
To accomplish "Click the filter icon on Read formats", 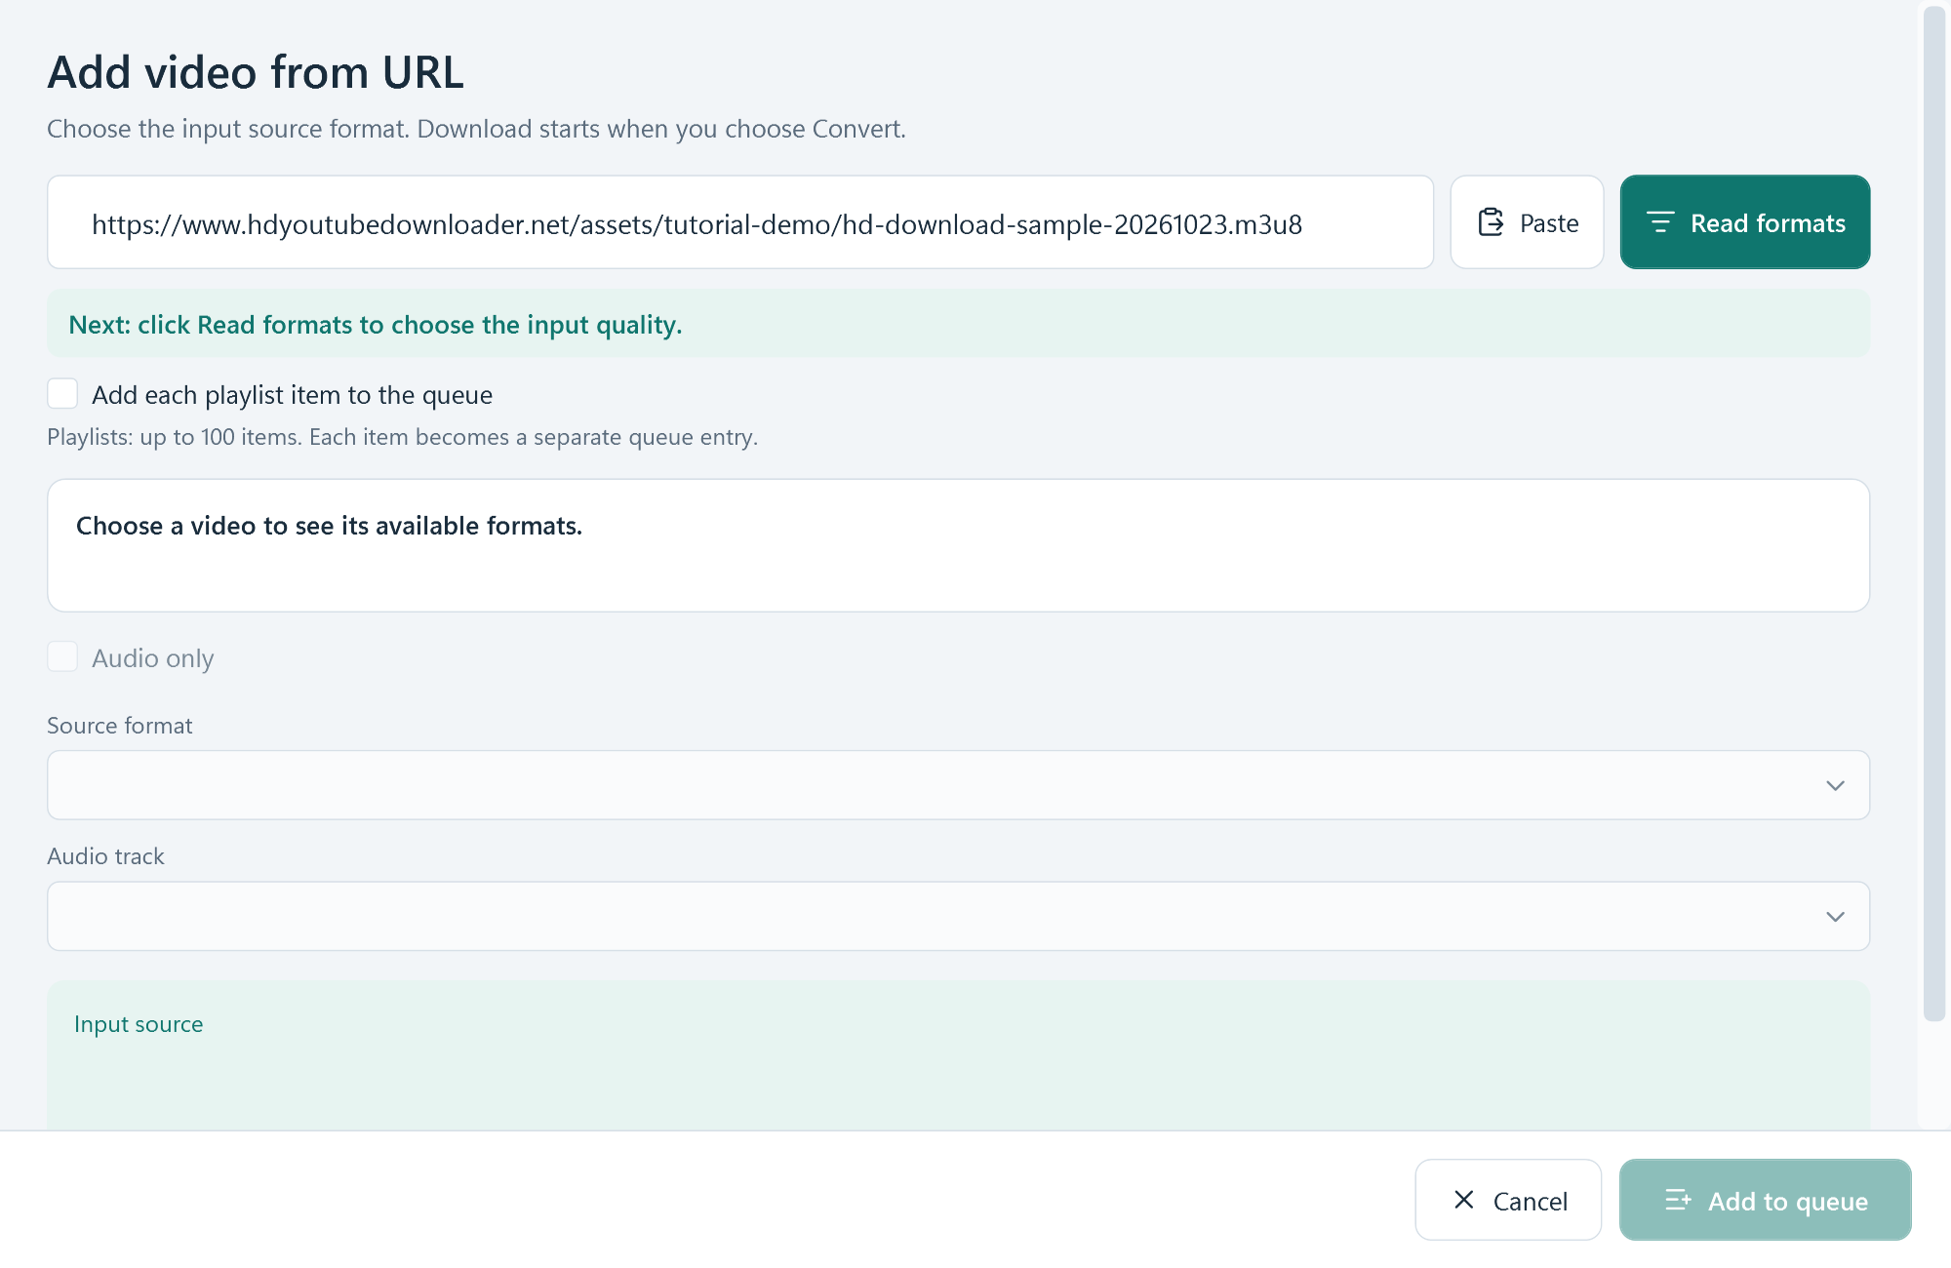I will pyautogui.click(x=1660, y=223).
